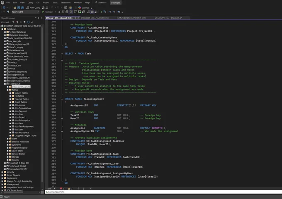Open the Copilot panel
Image resolution: width=282 pixels, height=199 pixels.
84,8
